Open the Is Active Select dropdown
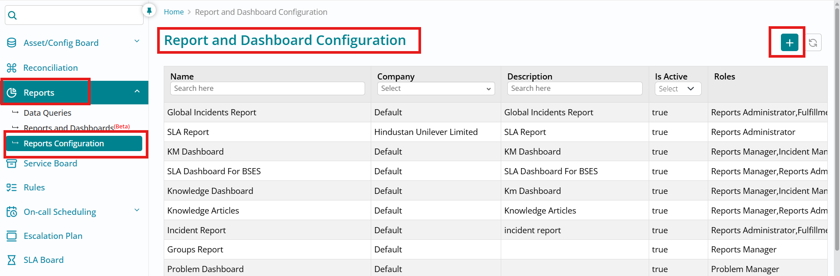This screenshot has height=276, width=840. pos(678,89)
